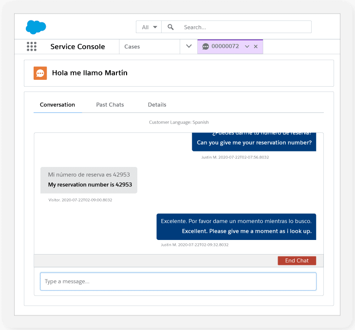Click the search magnifier icon

tap(170, 27)
